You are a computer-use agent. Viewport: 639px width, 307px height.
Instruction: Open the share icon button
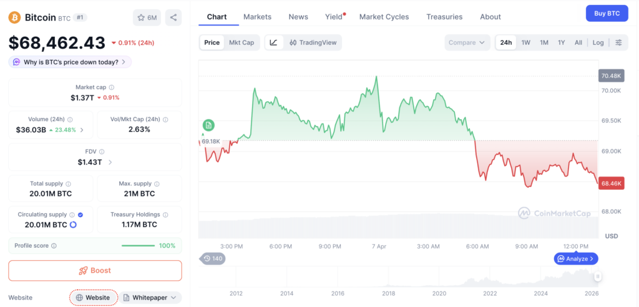coord(173,17)
